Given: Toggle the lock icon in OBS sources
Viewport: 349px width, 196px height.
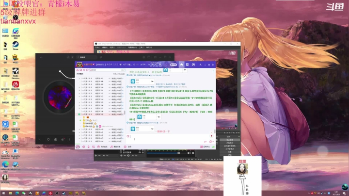Looking at the screenshot, I should click(x=143, y=152).
